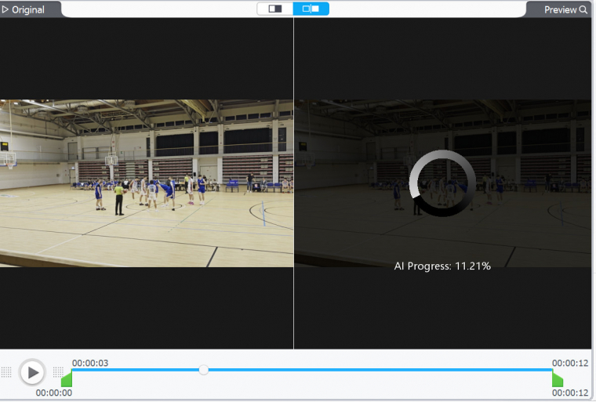This screenshot has width=596, height=402.
Task: Switch to single-pane compare view
Action: coord(274,9)
